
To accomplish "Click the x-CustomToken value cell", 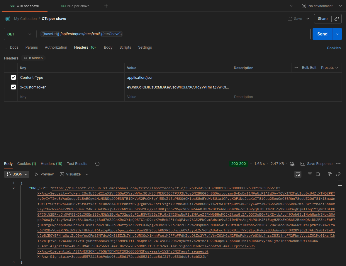I will 178,87.
